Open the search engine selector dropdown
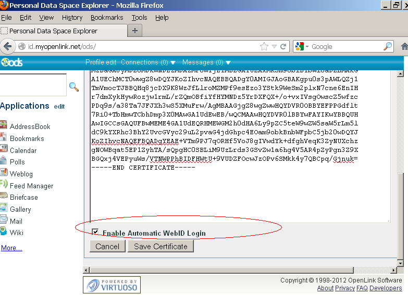Viewport: 408px width, 295px height. click(x=302, y=46)
